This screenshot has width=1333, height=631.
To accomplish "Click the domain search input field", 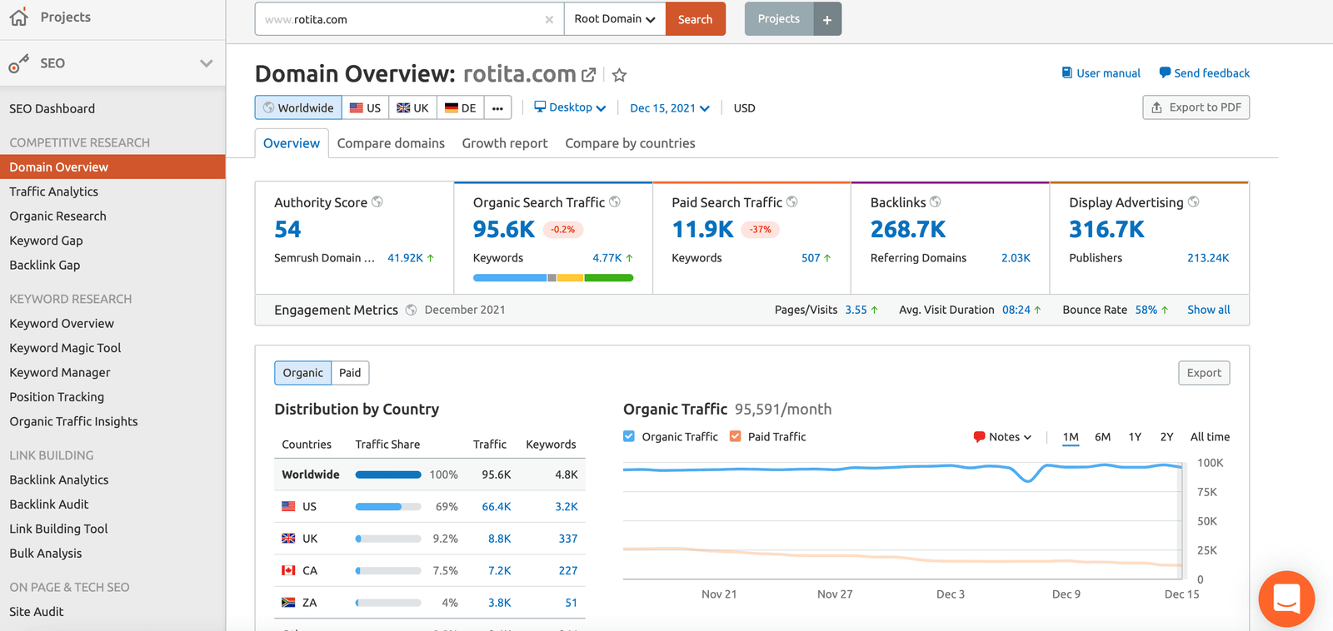I will click(x=400, y=19).
